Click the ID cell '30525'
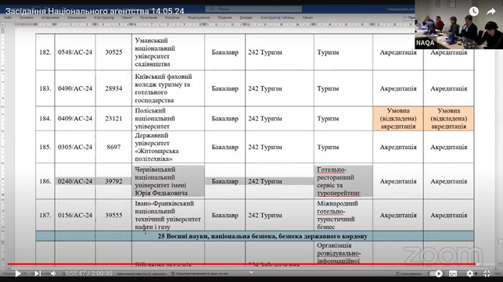 tap(113, 52)
